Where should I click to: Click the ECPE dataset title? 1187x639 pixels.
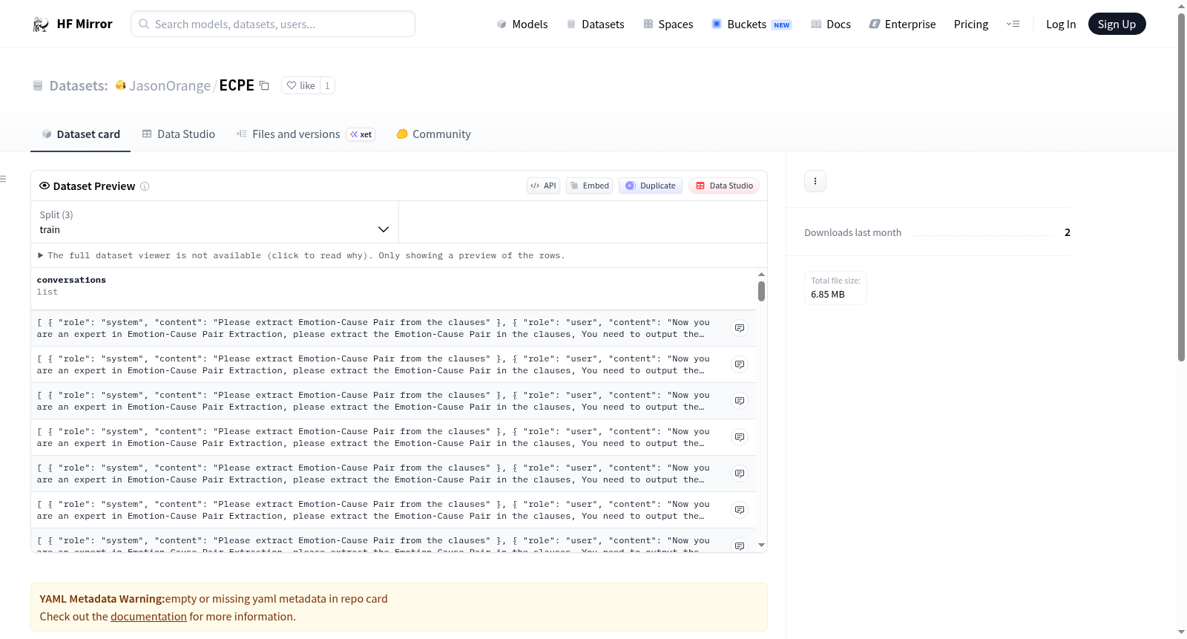pyautogui.click(x=237, y=85)
